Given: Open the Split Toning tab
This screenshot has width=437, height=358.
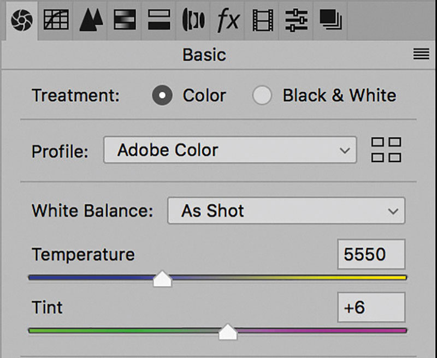Looking at the screenshot, I should click(x=159, y=20).
